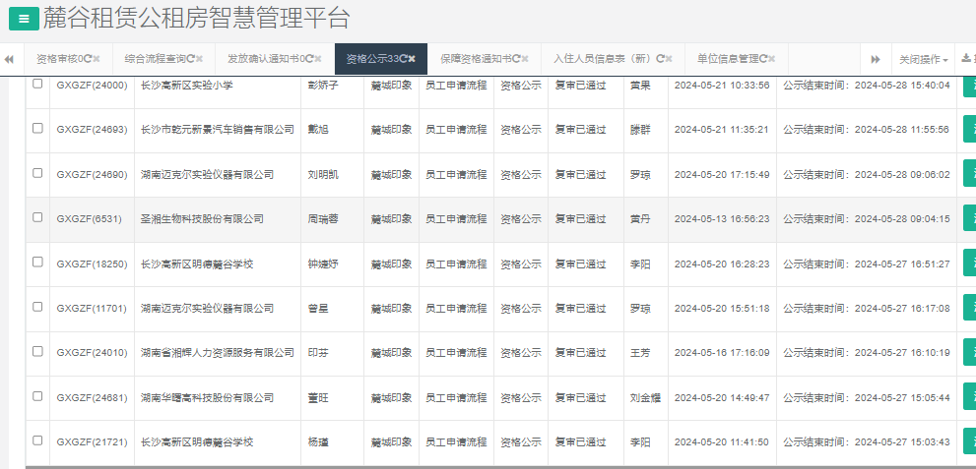Image resolution: width=976 pixels, height=469 pixels.
Task: Close the active 资格公示33 tab
Action: pos(412,59)
